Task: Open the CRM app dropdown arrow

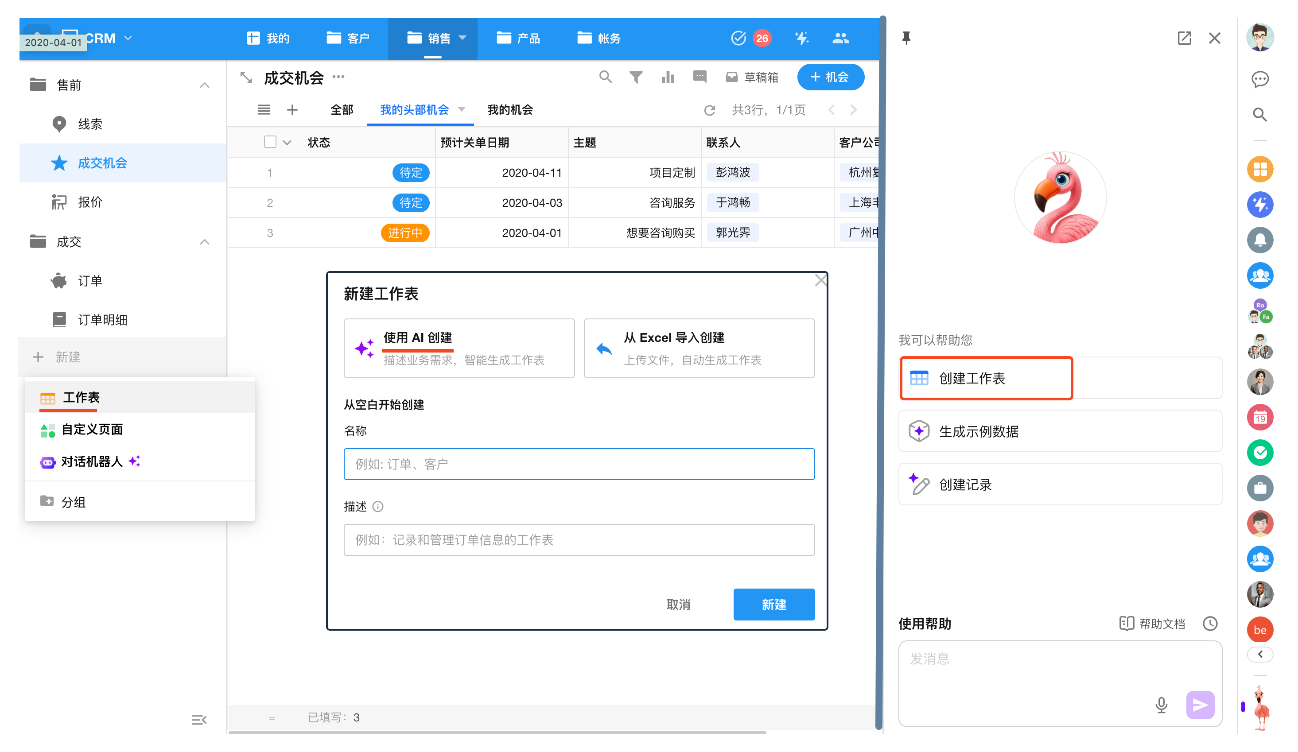Action: [x=128, y=38]
